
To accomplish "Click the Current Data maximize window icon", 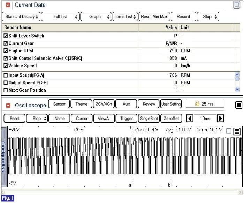I will [x=237, y=5].
